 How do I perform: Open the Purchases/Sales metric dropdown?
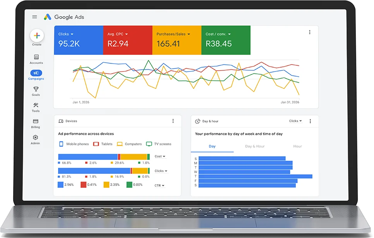click(177, 40)
